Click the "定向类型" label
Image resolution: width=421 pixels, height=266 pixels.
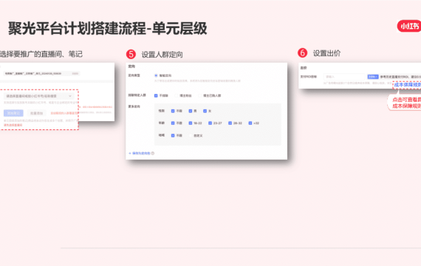coord(134,75)
